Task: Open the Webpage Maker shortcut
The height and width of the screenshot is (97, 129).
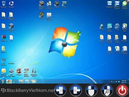Action: (x=34, y=72)
